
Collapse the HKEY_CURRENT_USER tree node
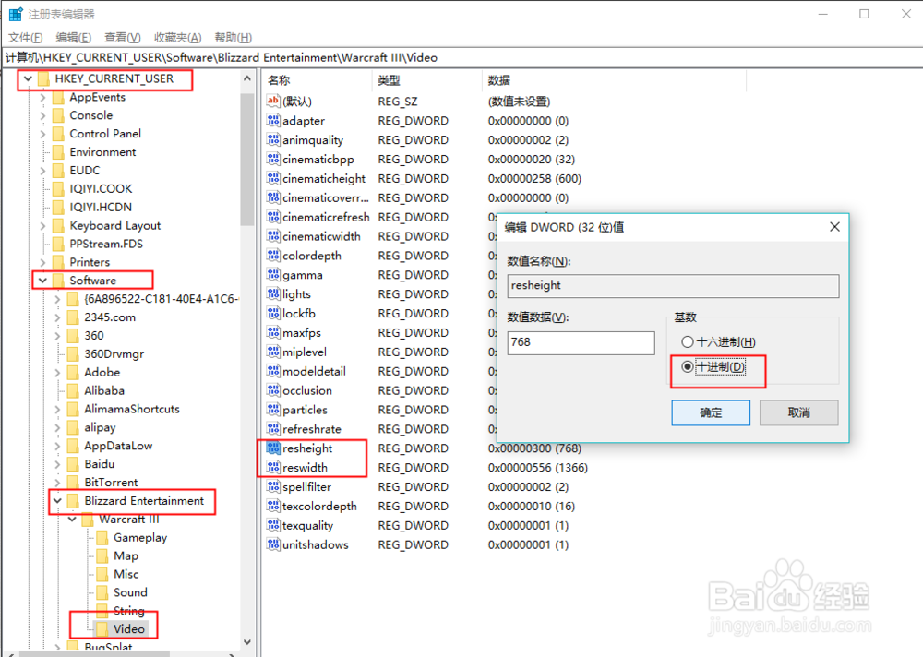[28, 78]
